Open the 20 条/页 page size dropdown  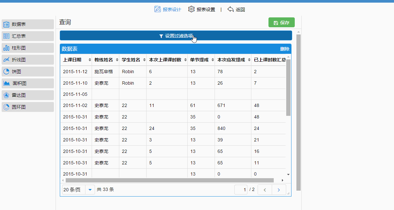pos(90,190)
